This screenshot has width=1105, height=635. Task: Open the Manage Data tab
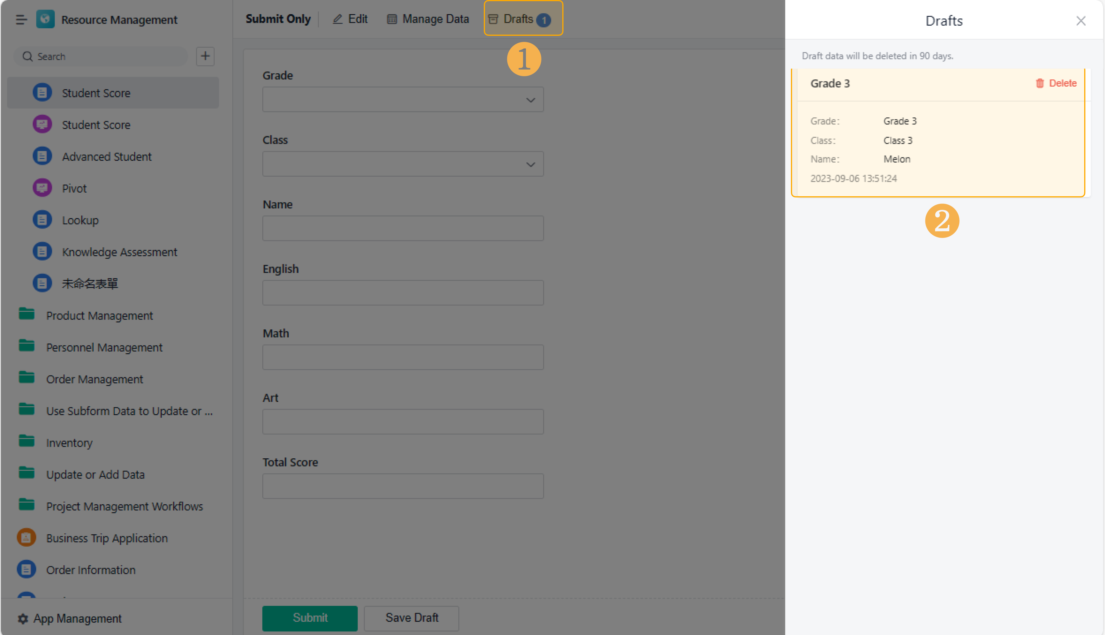coord(428,19)
